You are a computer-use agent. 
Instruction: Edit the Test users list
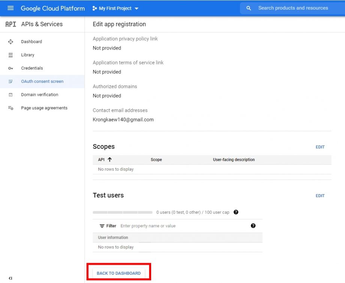click(320, 196)
